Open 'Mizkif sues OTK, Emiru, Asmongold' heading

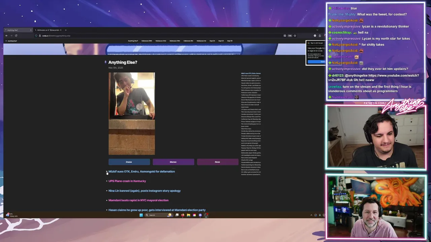click(141, 171)
